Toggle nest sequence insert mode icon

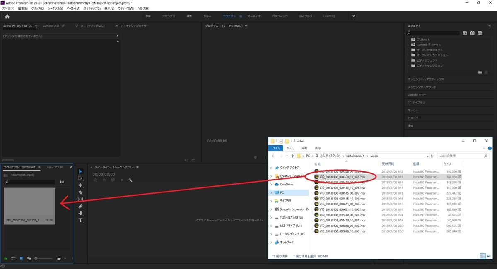[95, 180]
